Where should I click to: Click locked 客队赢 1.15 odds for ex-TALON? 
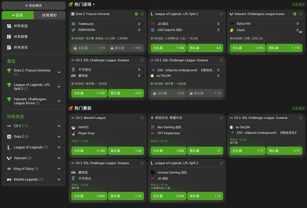pyautogui.click(x=205, y=93)
